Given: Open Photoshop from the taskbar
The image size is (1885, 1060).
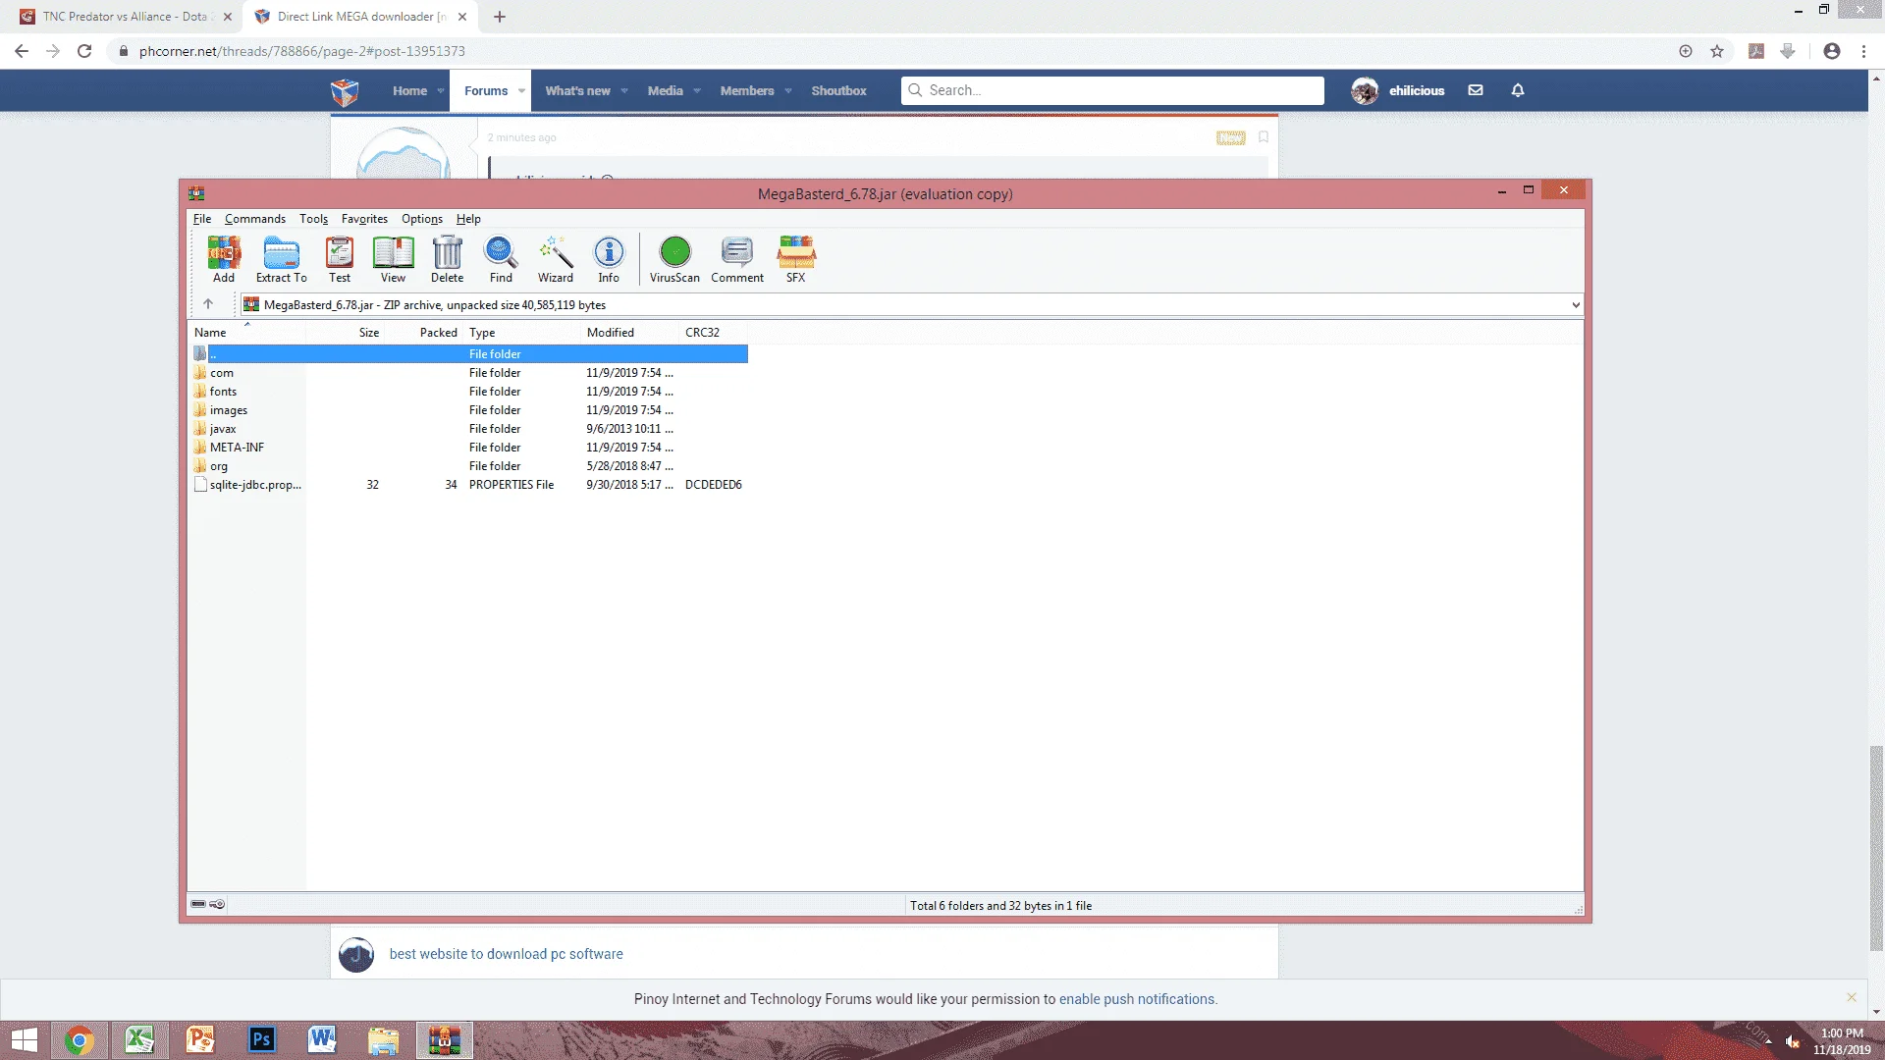Looking at the screenshot, I should pyautogui.click(x=261, y=1040).
